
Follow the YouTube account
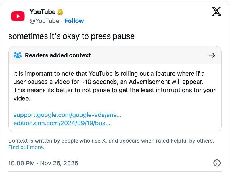[x=74, y=21]
